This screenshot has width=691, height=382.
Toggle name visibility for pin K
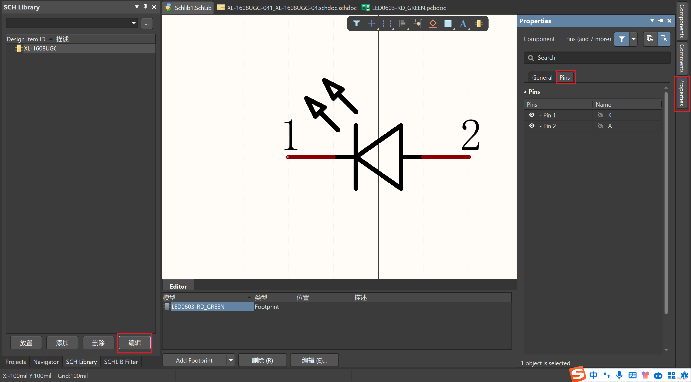tap(600, 115)
